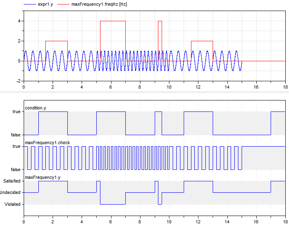Click the divider between the two plots
The image size is (289, 225).
tap(144, 91)
